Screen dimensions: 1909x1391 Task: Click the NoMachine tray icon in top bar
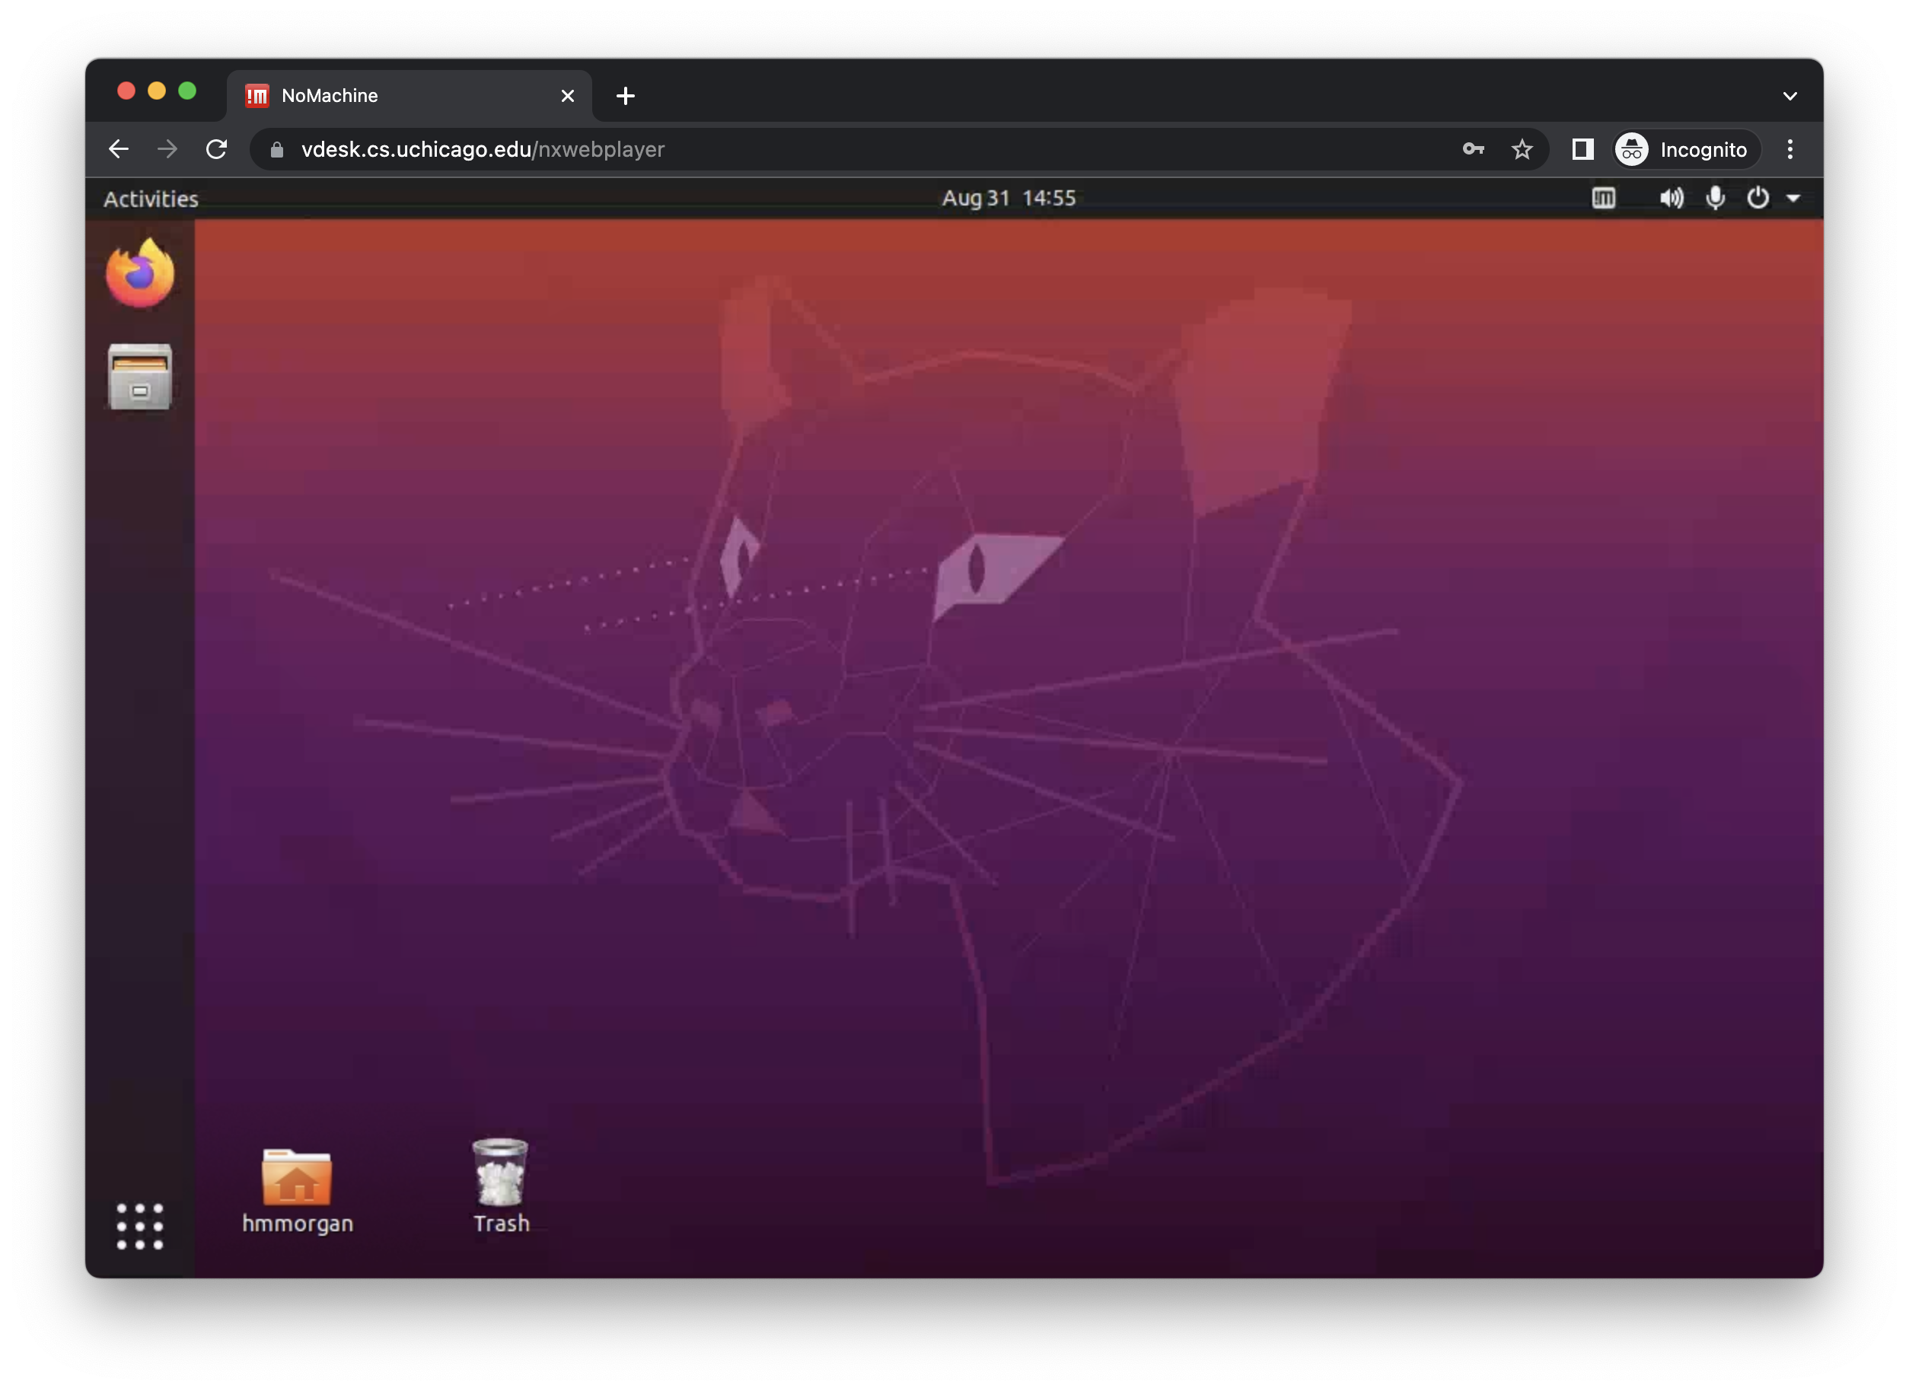click(x=1603, y=198)
